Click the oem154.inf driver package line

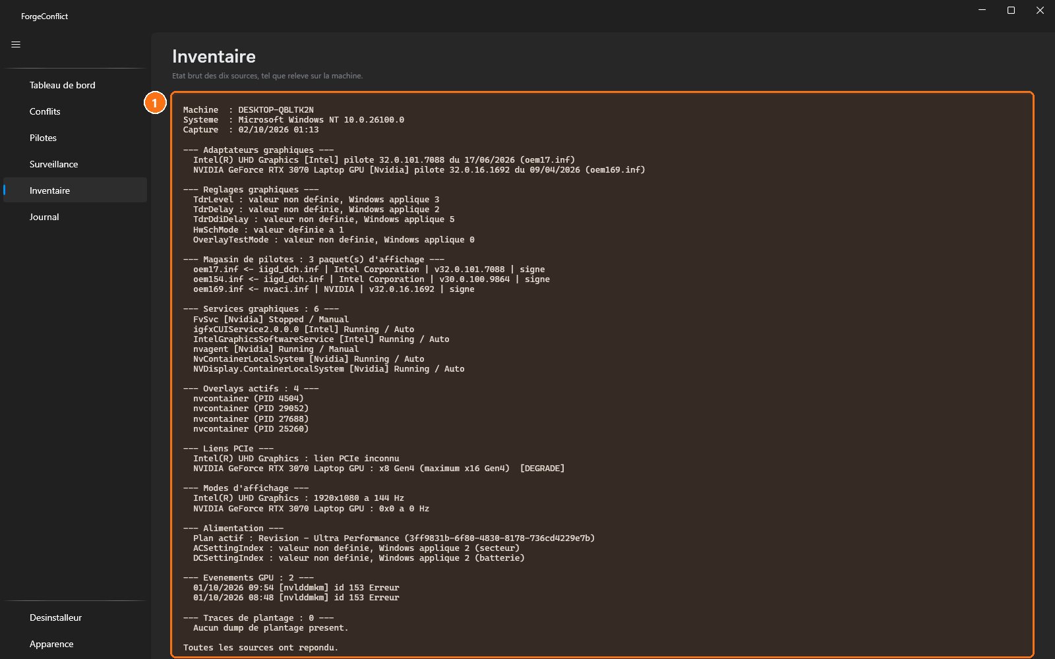pos(371,279)
